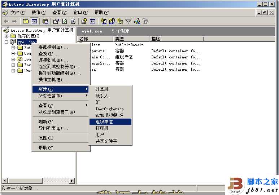The width and height of the screenshot is (279, 195).
Task: Open the 文件(F) menu
Action: coord(18,13)
